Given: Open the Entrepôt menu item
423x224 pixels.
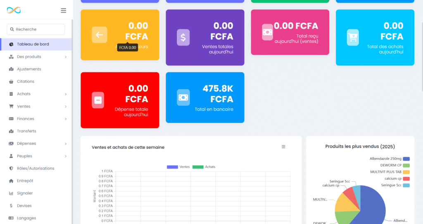Looking at the screenshot, I should [x=36, y=181].
